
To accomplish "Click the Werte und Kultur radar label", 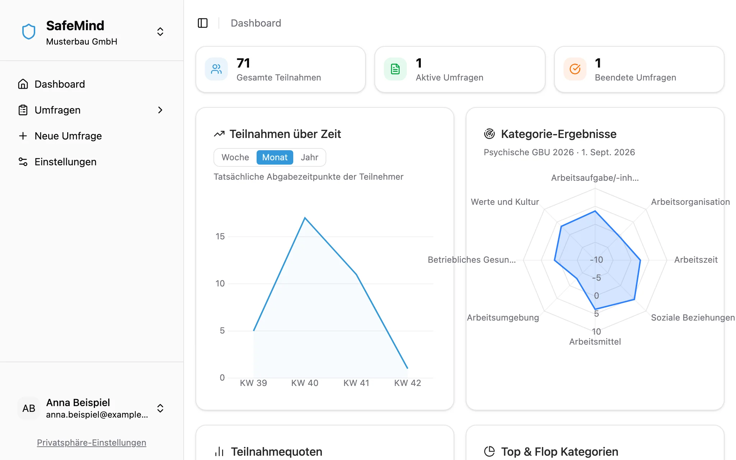I will [x=505, y=202].
